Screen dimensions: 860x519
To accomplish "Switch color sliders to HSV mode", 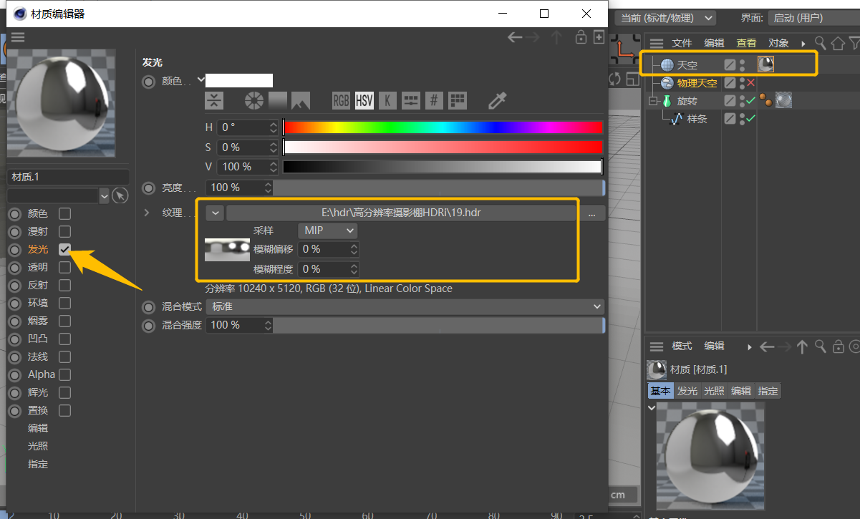I will [364, 100].
